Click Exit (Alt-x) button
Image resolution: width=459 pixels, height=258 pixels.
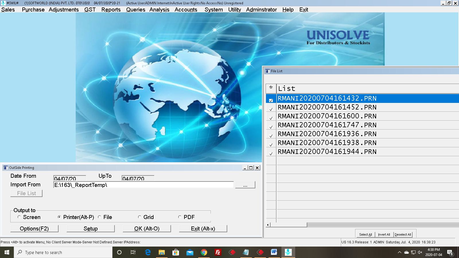203,228
